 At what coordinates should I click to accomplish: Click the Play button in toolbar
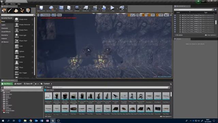click(x=113, y=9)
